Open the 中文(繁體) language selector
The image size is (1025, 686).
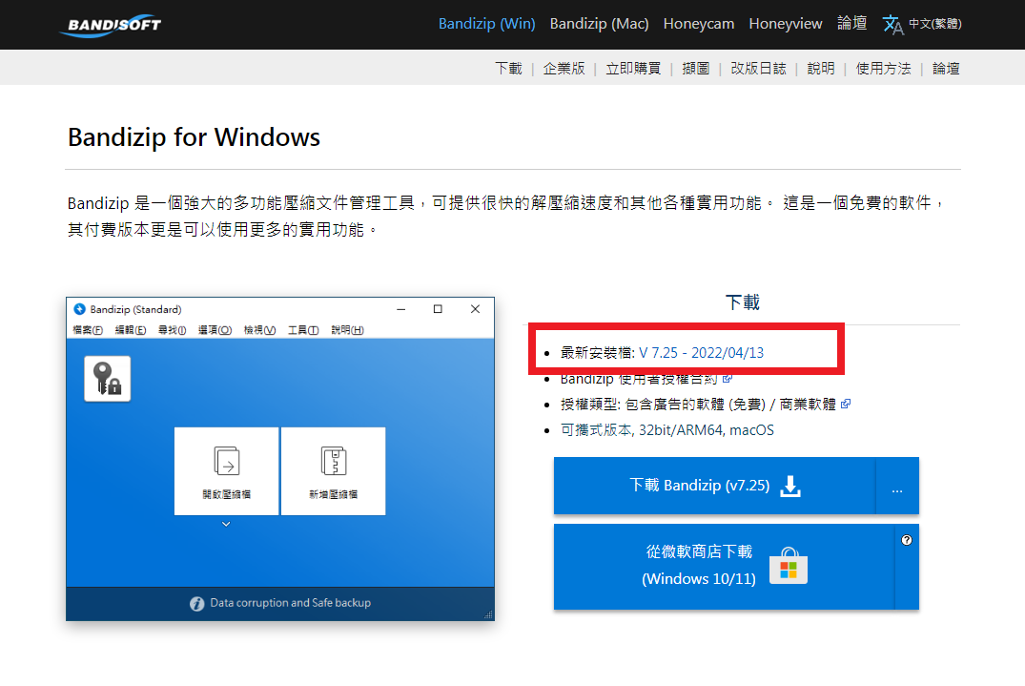934,24
